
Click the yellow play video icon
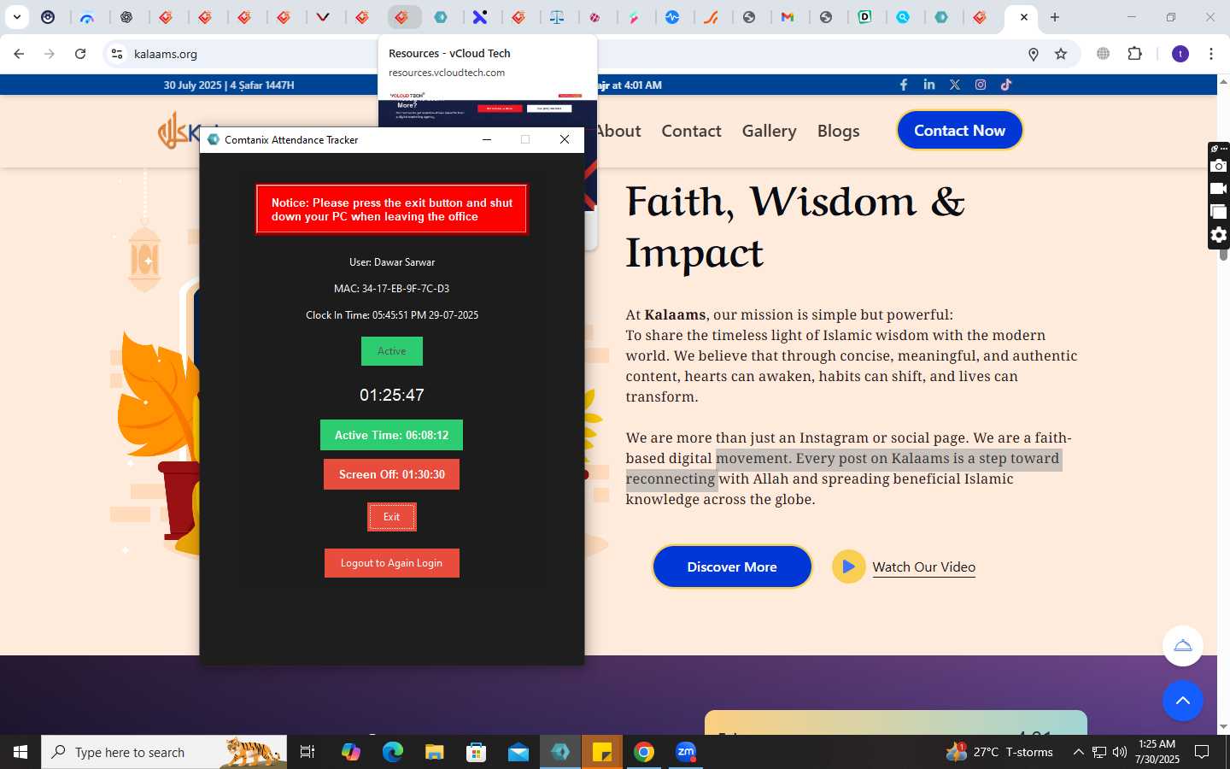click(848, 566)
